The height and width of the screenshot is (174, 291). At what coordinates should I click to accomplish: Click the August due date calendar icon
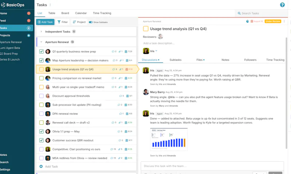(x=252, y=21)
